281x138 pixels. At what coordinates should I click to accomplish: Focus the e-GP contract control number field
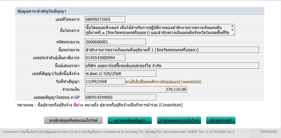(120, 97)
